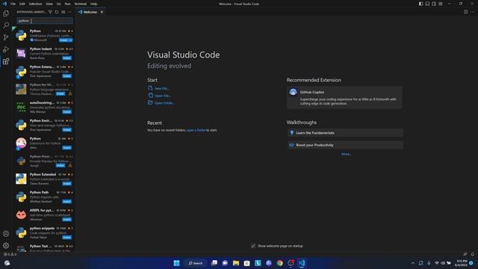The image size is (478, 269).
Task: Open AREPL red cat icon
Action: point(21,214)
